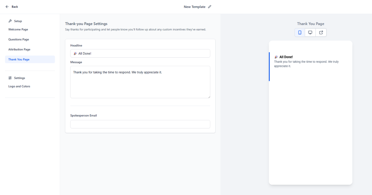This screenshot has width=372, height=195.
Task: Click the Thank-you Page Settings heading
Action: (86, 24)
